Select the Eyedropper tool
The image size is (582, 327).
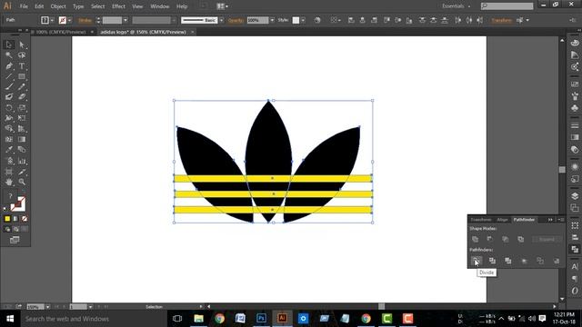pyautogui.click(x=9, y=150)
